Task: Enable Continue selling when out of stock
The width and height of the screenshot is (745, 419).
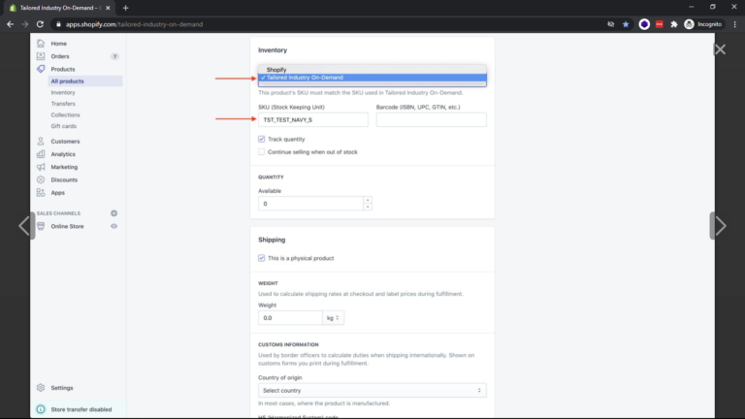Action: click(262, 151)
